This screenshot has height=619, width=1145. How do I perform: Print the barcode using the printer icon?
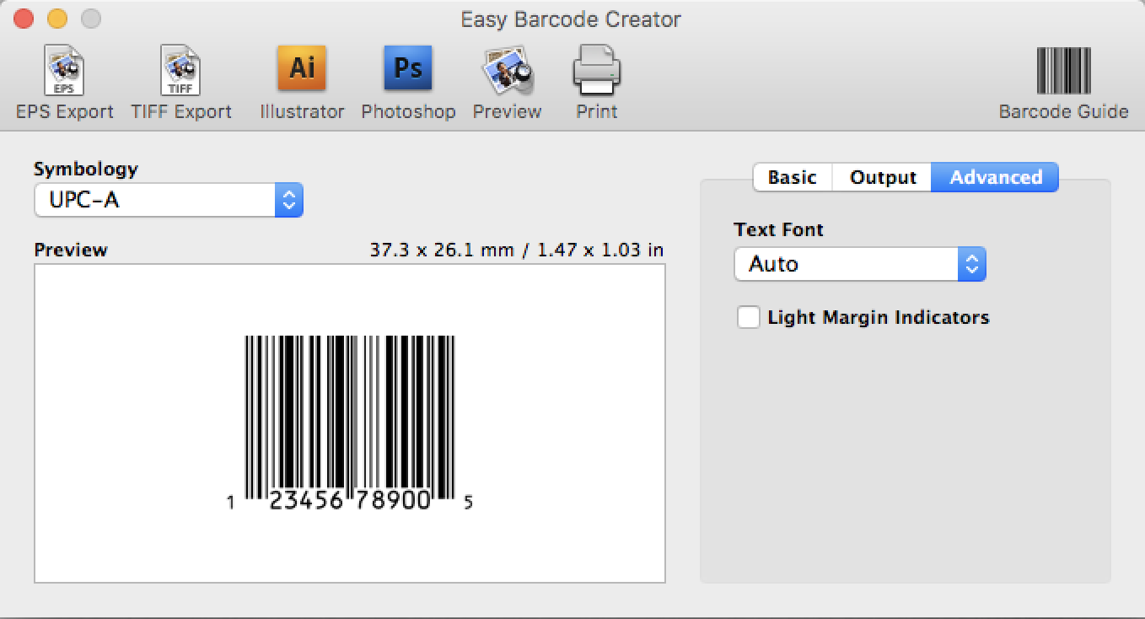[x=596, y=72]
